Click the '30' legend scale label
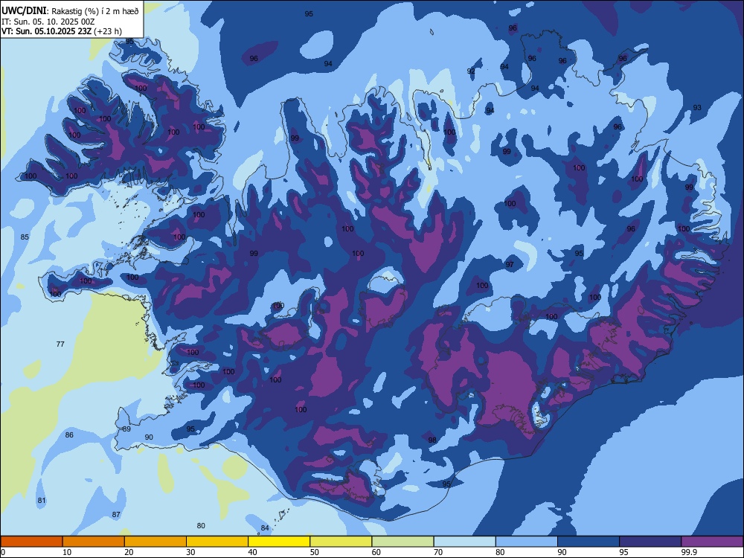Image resolution: width=744 pixels, height=558 pixels. (x=190, y=552)
